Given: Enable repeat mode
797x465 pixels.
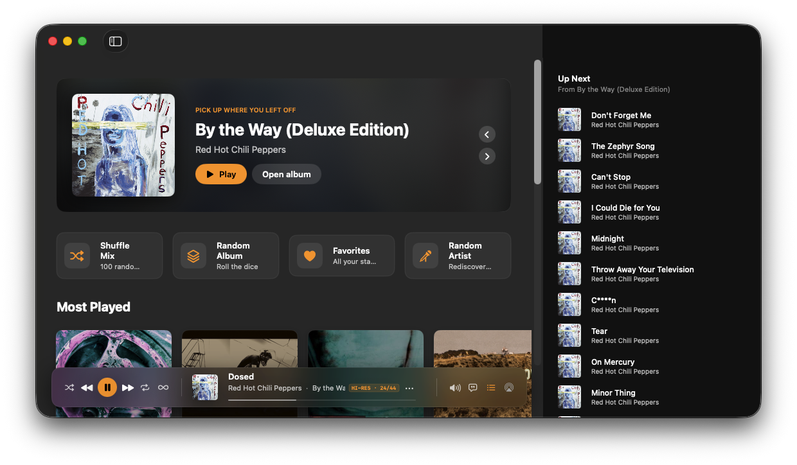Looking at the screenshot, I should point(145,387).
